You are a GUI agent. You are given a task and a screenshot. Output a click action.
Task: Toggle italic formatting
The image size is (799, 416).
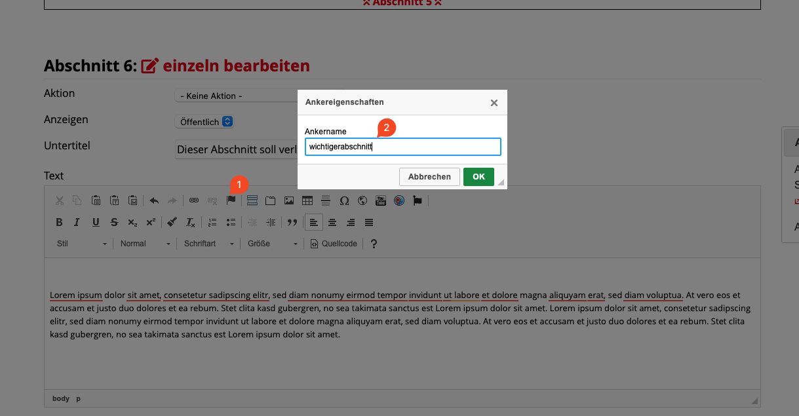pos(77,222)
